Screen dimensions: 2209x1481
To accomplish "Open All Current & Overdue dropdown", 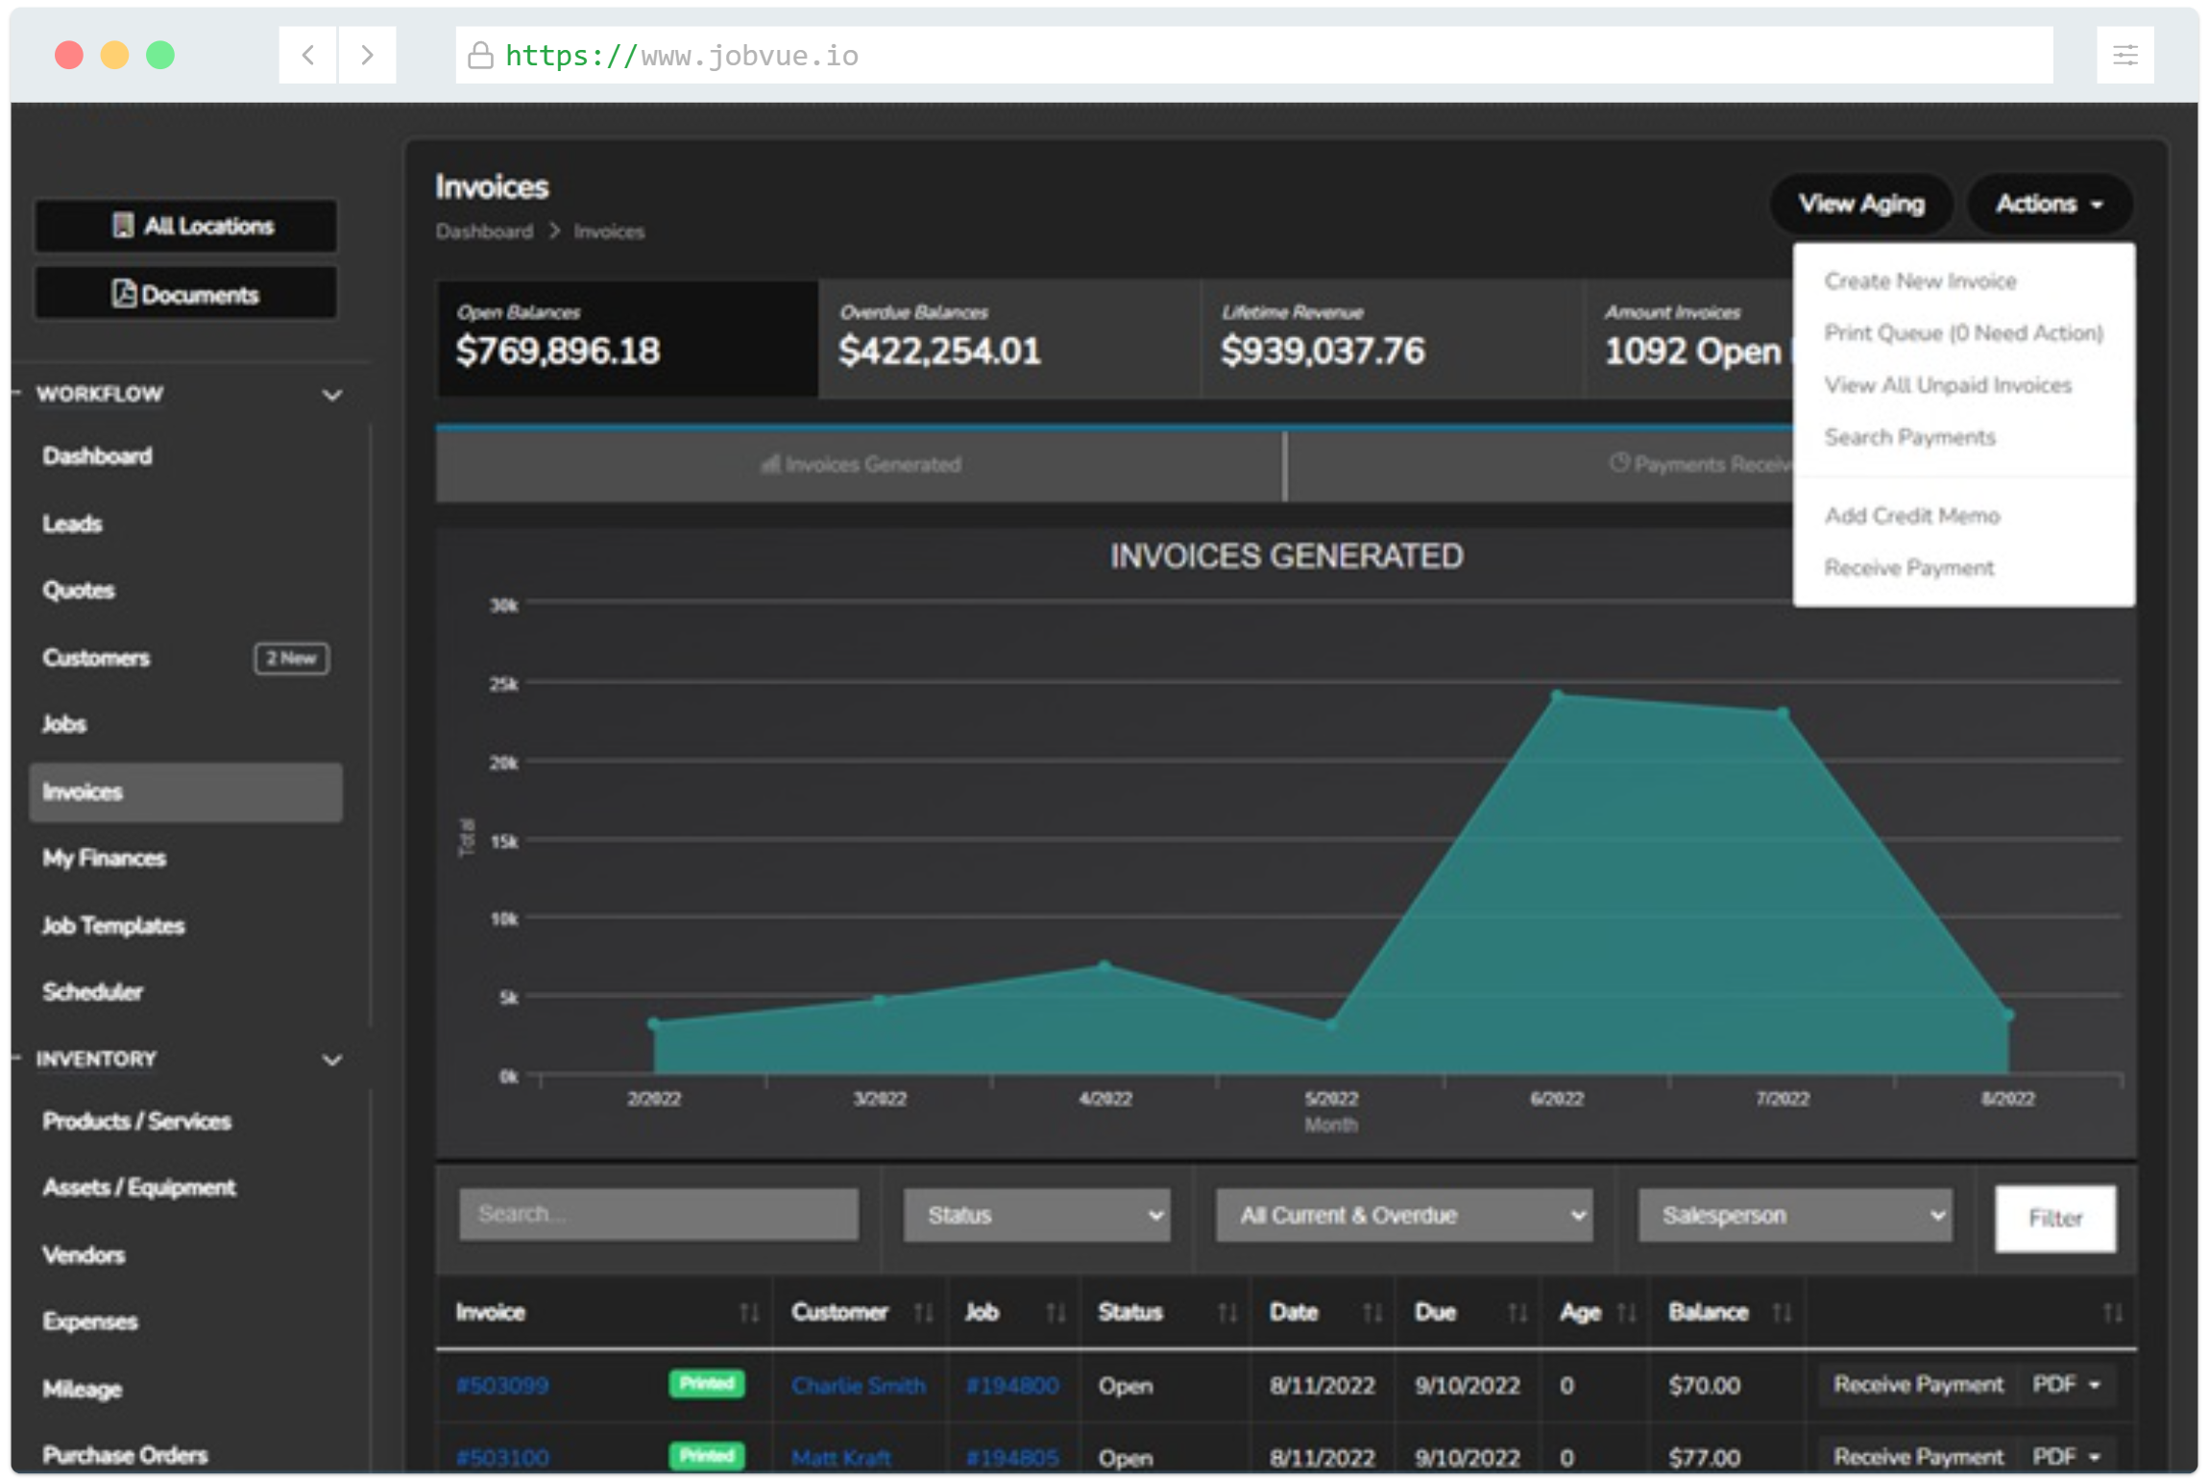I will coord(1404,1216).
